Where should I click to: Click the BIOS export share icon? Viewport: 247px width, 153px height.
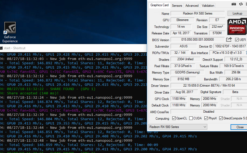point(229,40)
